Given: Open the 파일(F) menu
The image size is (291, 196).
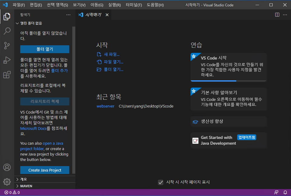Looking at the screenshot, I should 19,5.
